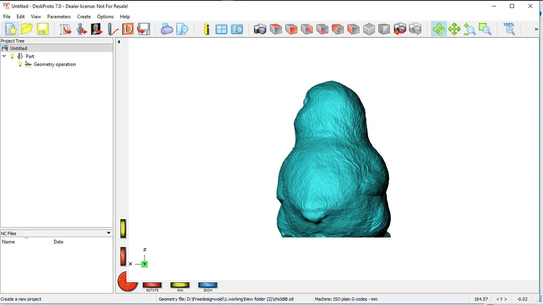Click the blue ZOOM thumbwheel
The width and height of the screenshot is (543, 305).
point(208,285)
